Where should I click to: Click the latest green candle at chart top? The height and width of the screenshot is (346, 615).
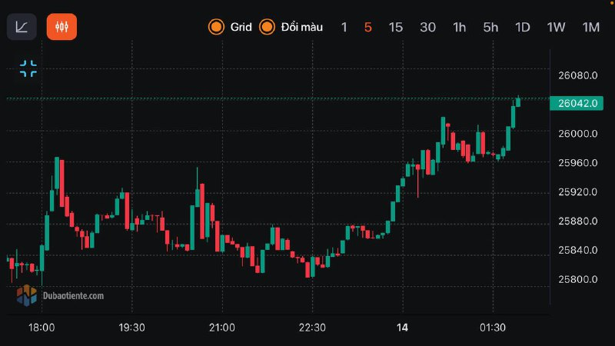point(518,102)
